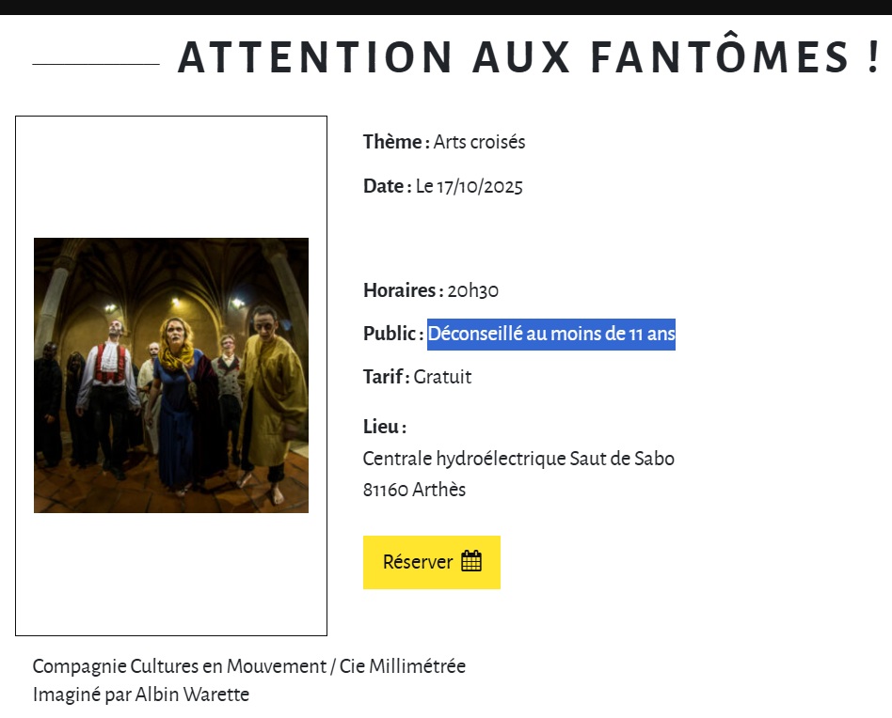Click the 'Lieu :' label
Screen dimensions: 892x718
click(x=384, y=427)
